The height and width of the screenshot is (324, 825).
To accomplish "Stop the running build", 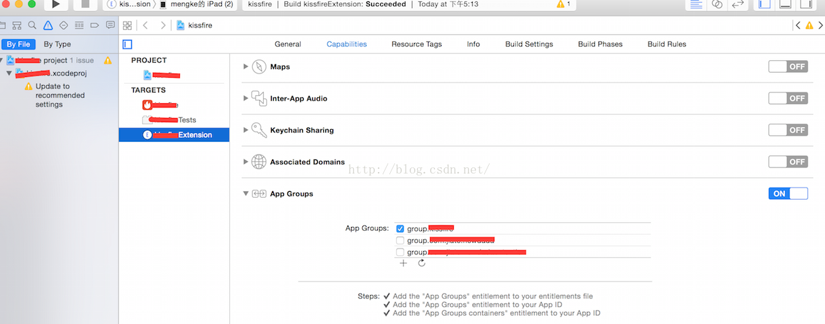I will pos(85,4).
